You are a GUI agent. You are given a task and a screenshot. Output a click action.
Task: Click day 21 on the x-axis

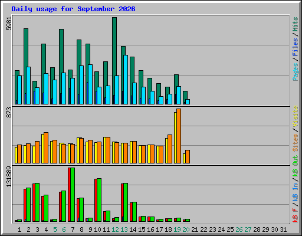point(195,230)
